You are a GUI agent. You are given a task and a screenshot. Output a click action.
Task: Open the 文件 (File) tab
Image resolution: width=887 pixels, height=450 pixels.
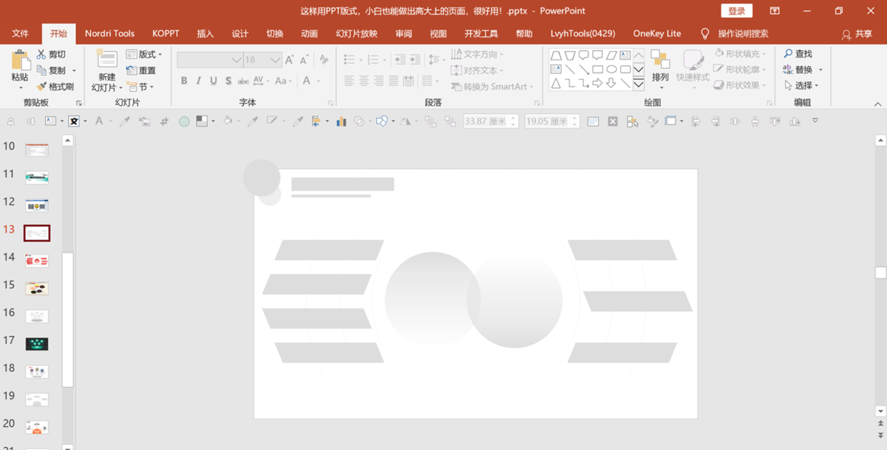pos(20,34)
